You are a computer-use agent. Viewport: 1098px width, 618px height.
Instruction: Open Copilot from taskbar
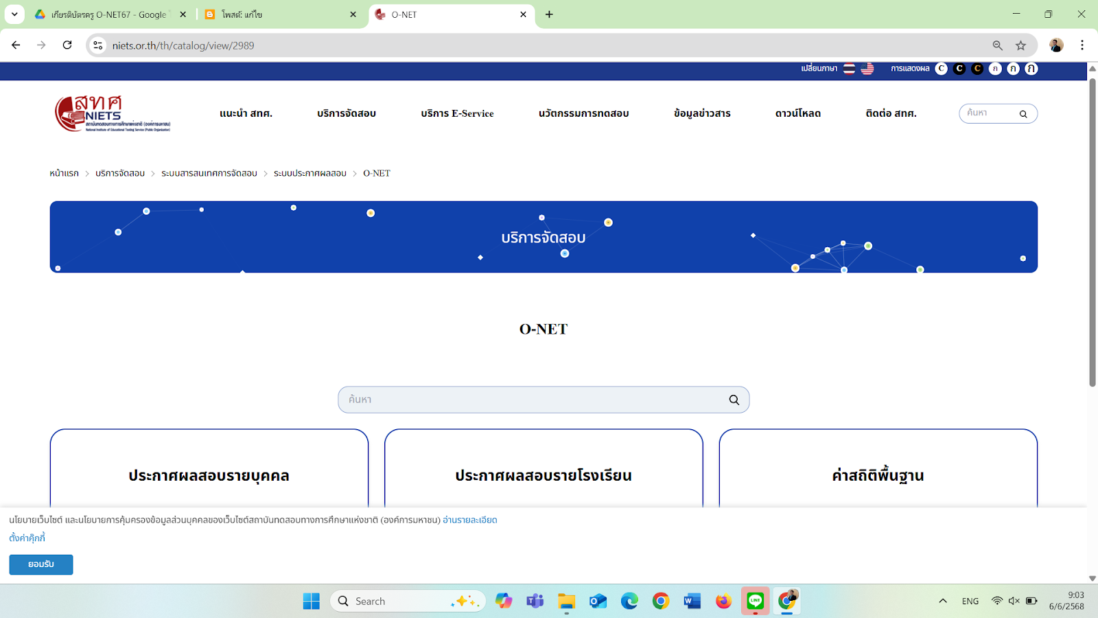(x=504, y=602)
